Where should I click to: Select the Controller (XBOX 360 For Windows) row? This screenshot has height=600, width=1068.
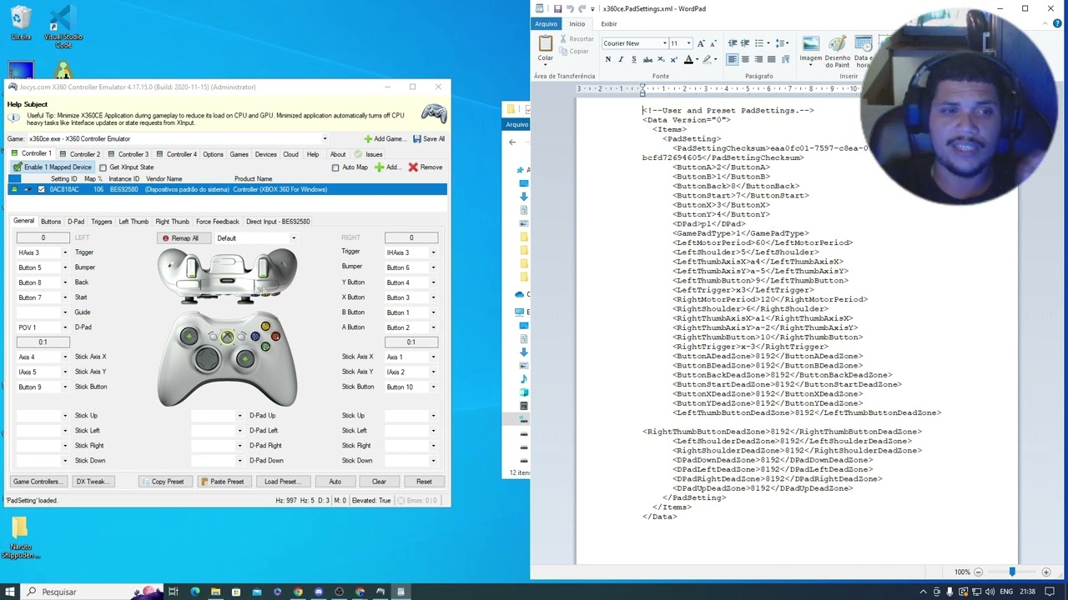click(227, 189)
